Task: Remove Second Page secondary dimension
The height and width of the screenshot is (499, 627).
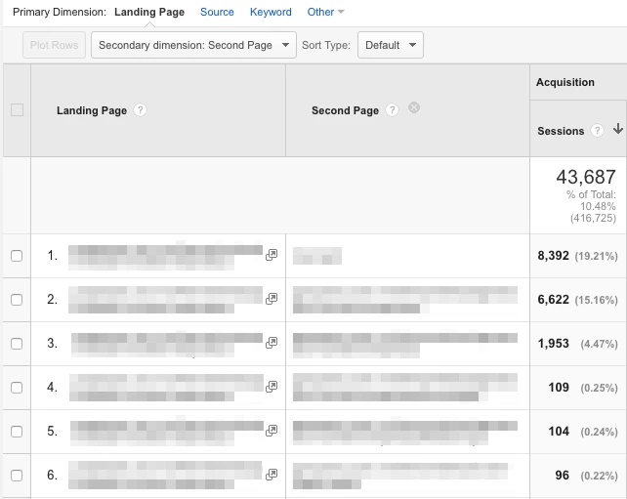Action: coord(414,107)
